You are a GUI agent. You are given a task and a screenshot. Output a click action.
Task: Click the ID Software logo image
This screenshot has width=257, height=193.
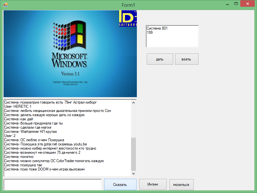point(128,18)
